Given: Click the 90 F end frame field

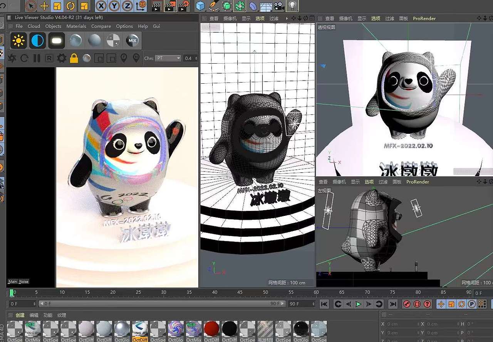Looking at the screenshot, I should 302,304.
